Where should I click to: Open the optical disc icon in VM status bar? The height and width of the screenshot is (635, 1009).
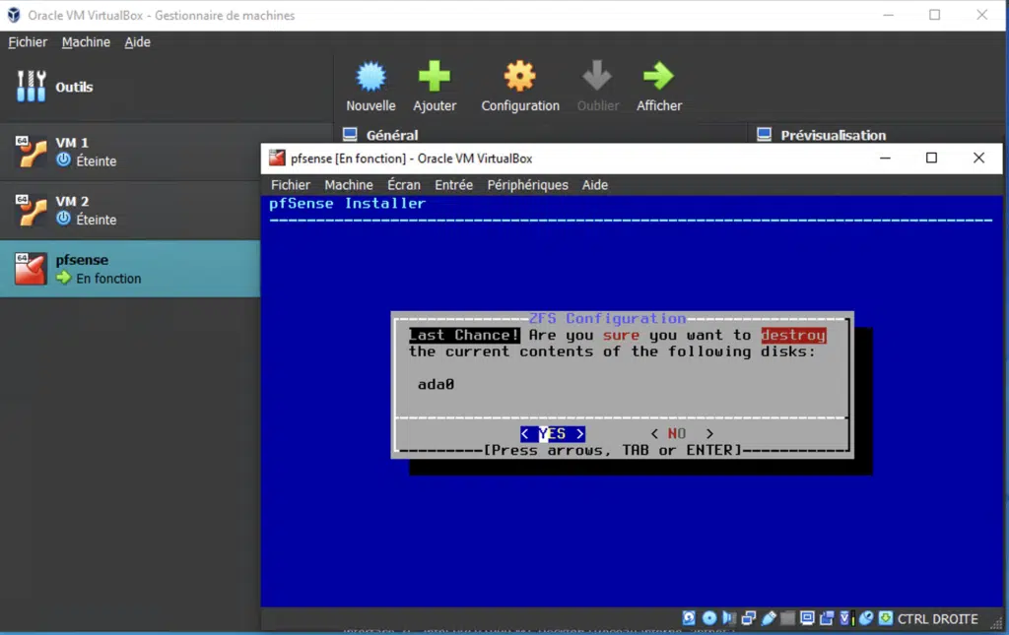709,618
